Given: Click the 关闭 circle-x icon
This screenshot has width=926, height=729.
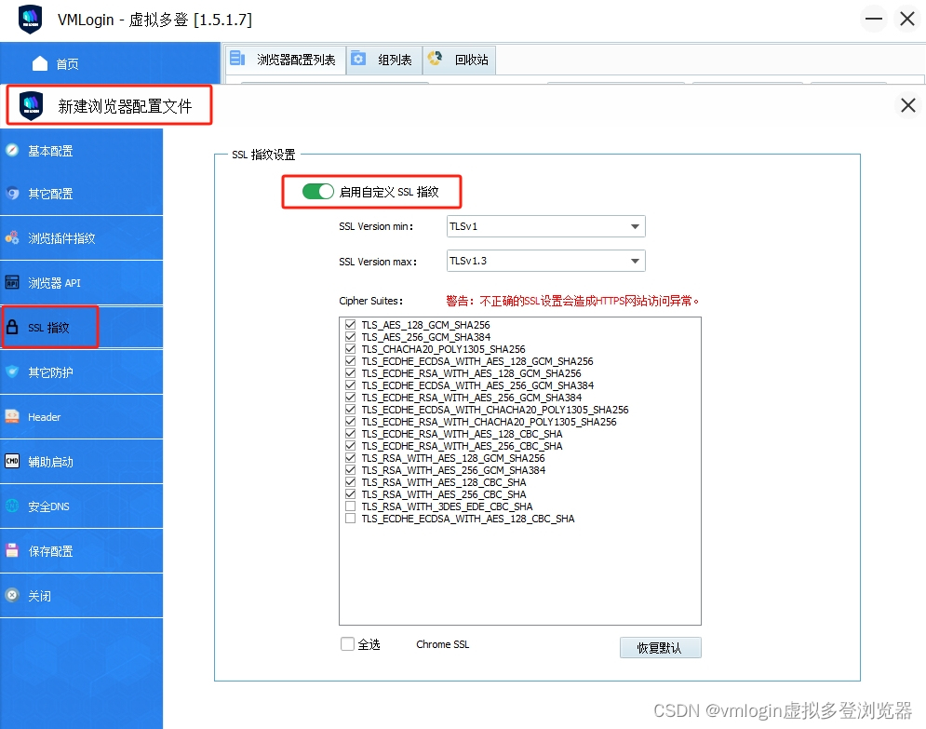Looking at the screenshot, I should coord(12,595).
